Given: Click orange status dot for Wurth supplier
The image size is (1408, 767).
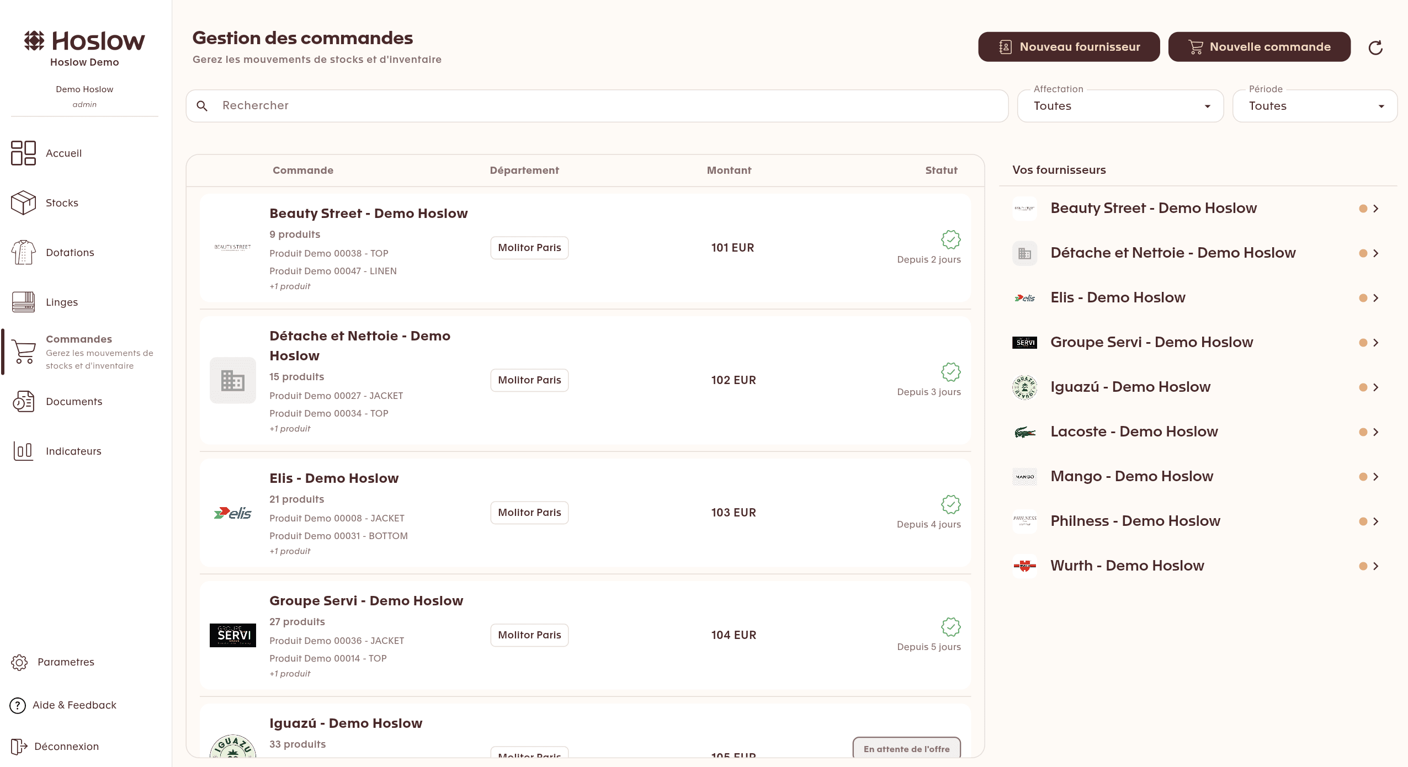Looking at the screenshot, I should coord(1363,566).
